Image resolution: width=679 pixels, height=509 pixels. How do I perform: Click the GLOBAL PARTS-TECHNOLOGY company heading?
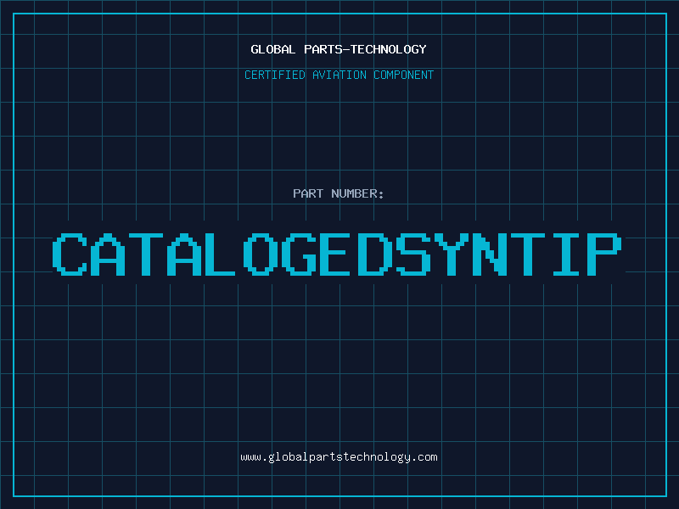(x=339, y=49)
